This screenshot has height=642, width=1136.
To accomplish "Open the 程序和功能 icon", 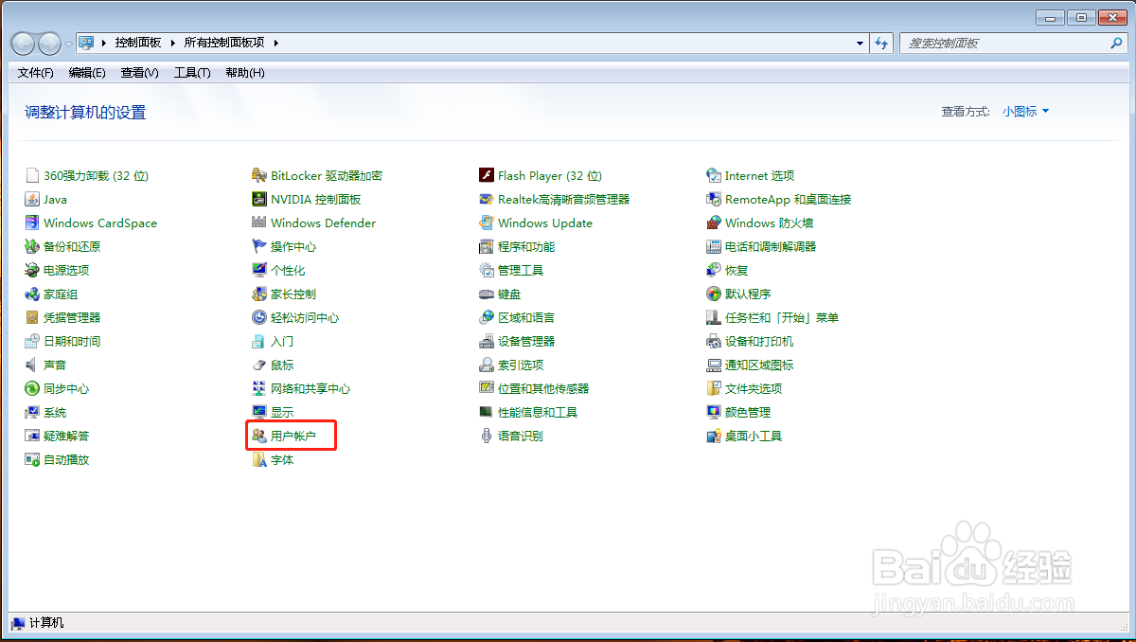I will coord(487,246).
